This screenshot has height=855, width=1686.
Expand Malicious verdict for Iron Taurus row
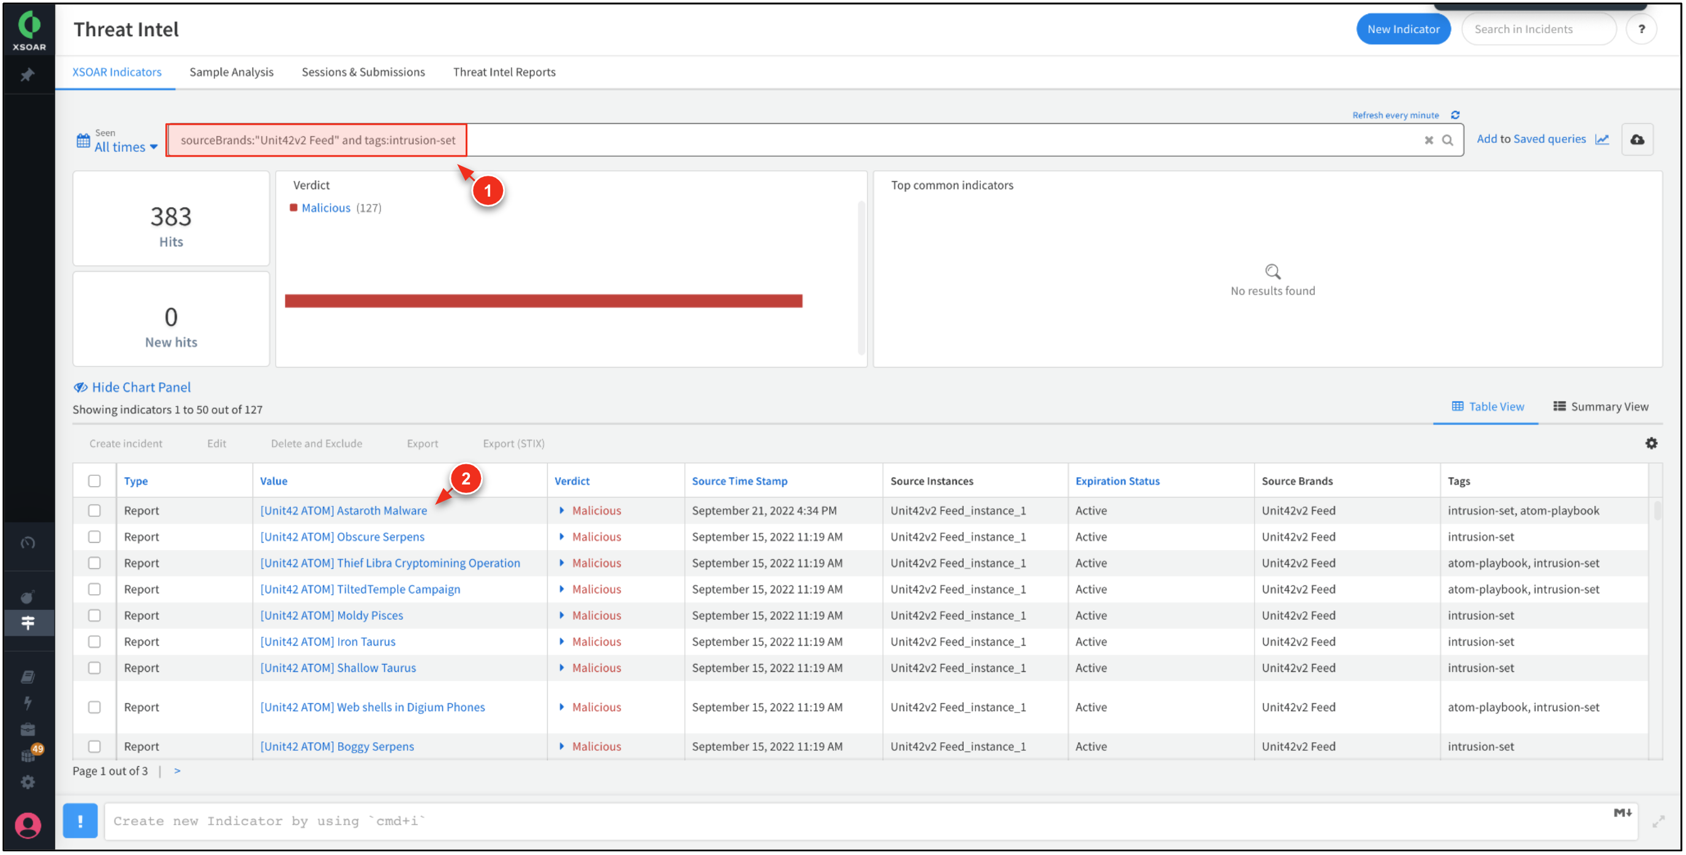point(562,641)
